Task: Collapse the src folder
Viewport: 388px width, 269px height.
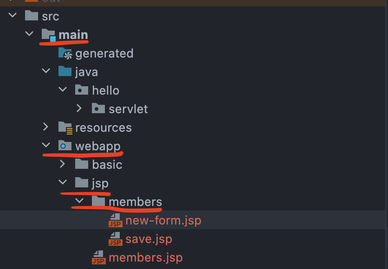Action: [13, 16]
